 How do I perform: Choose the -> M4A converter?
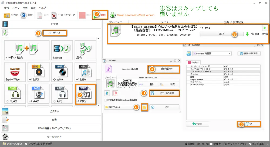pyautogui.click(x=85, y=72)
